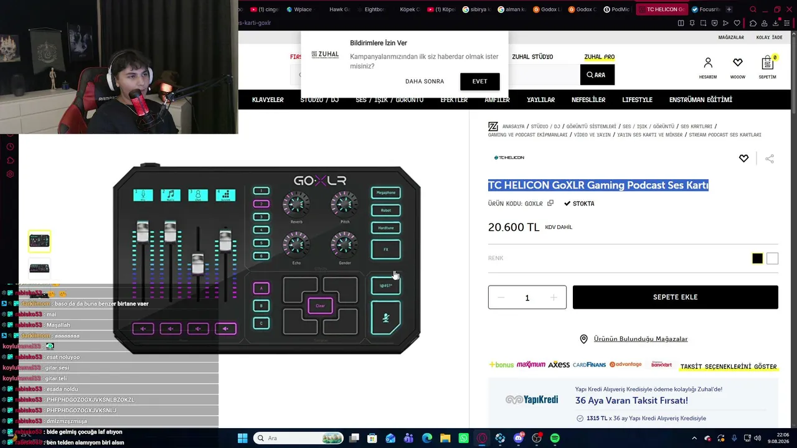Switch to Zuhal Stüdyo tab

click(x=532, y=57)
